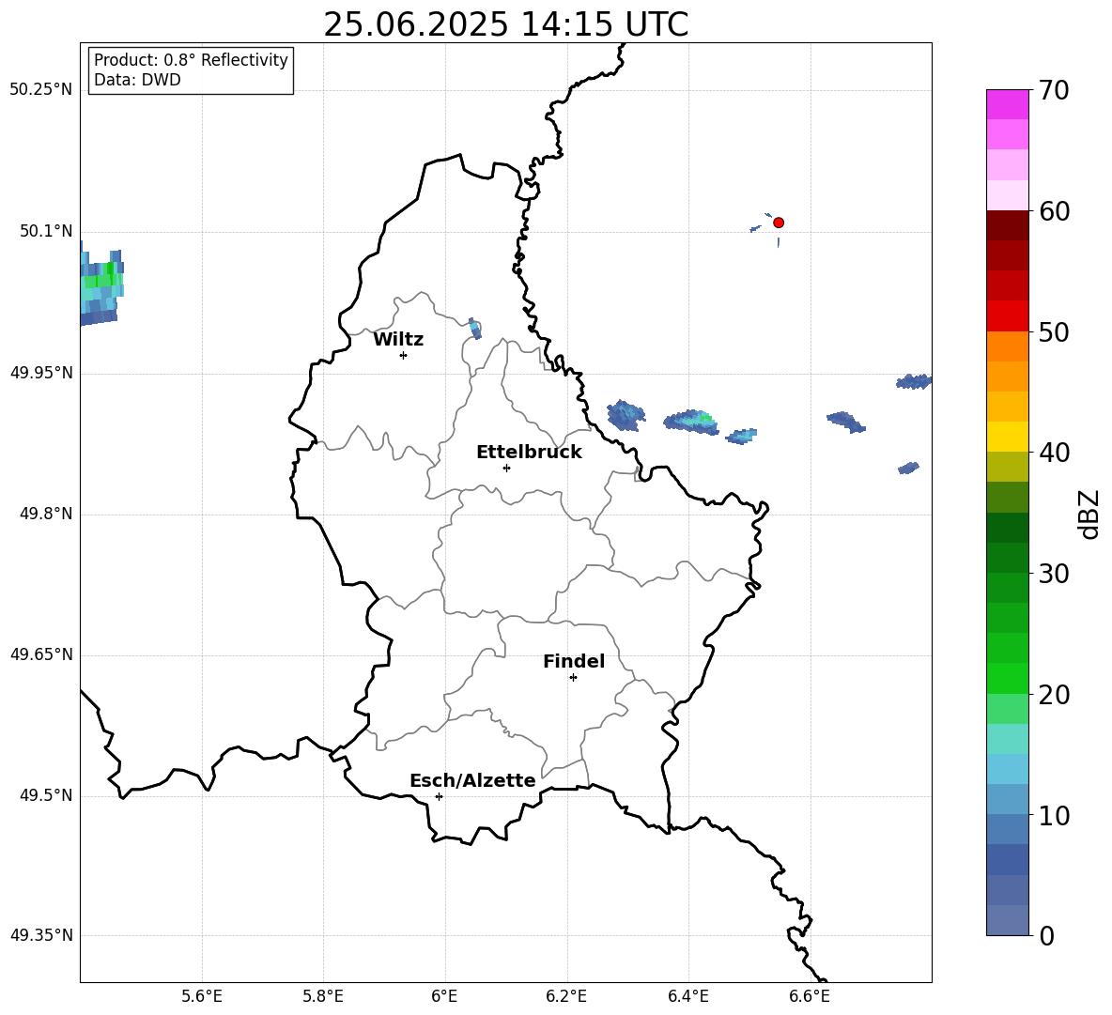Click the Ettelbruck station cross marker
Screen dimensions: 1112x1015
point(506,468)
